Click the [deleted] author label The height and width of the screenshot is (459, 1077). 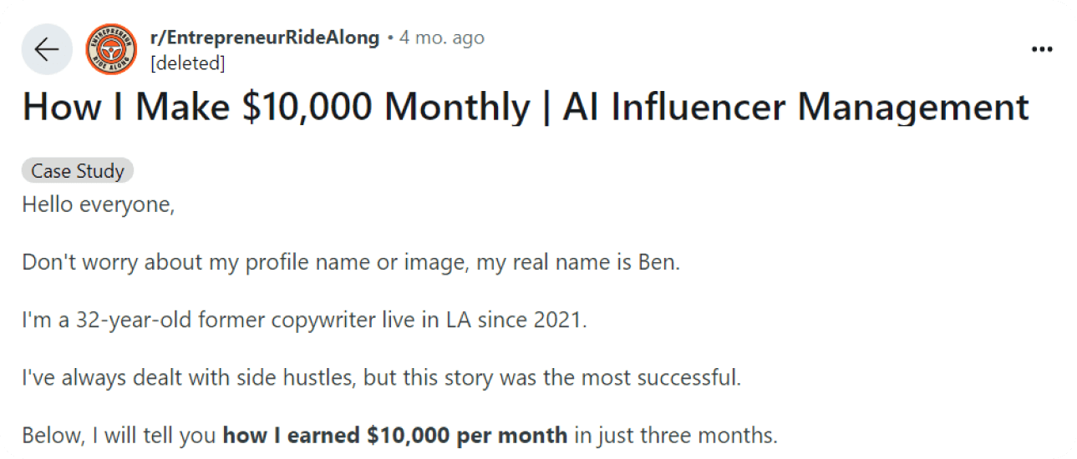coord(187,63)
